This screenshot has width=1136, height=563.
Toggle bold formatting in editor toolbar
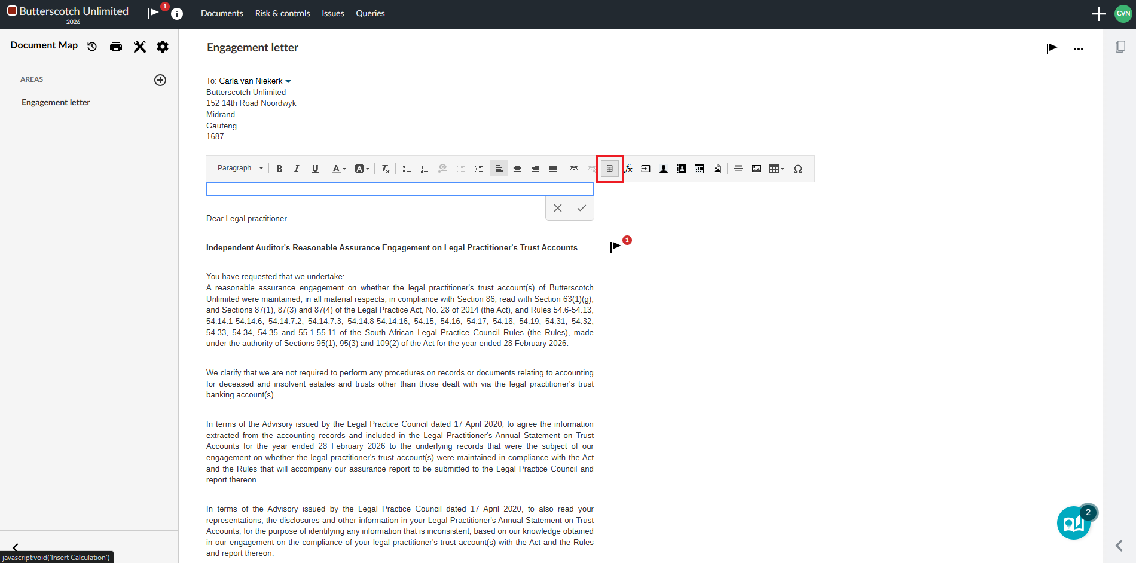[x=279, y=169]
